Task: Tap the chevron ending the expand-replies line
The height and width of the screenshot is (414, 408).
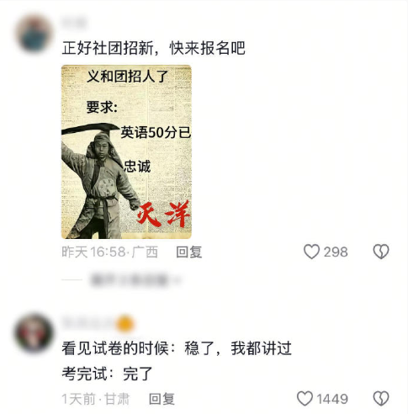Action: pos(178,280)
